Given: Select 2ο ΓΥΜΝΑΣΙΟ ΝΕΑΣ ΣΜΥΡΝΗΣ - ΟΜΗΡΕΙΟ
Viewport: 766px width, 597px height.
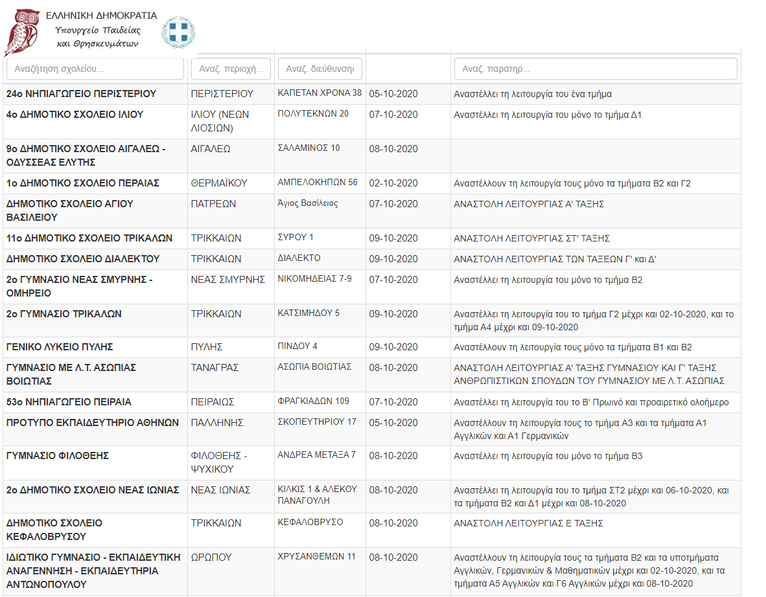Looking at the screenshot, I should pyautogui.click(x=80, y=286).
